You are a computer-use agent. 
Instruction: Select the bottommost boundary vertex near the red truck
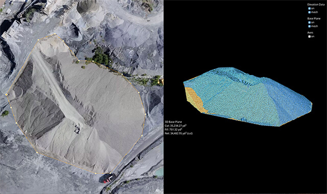click(96, 174)
